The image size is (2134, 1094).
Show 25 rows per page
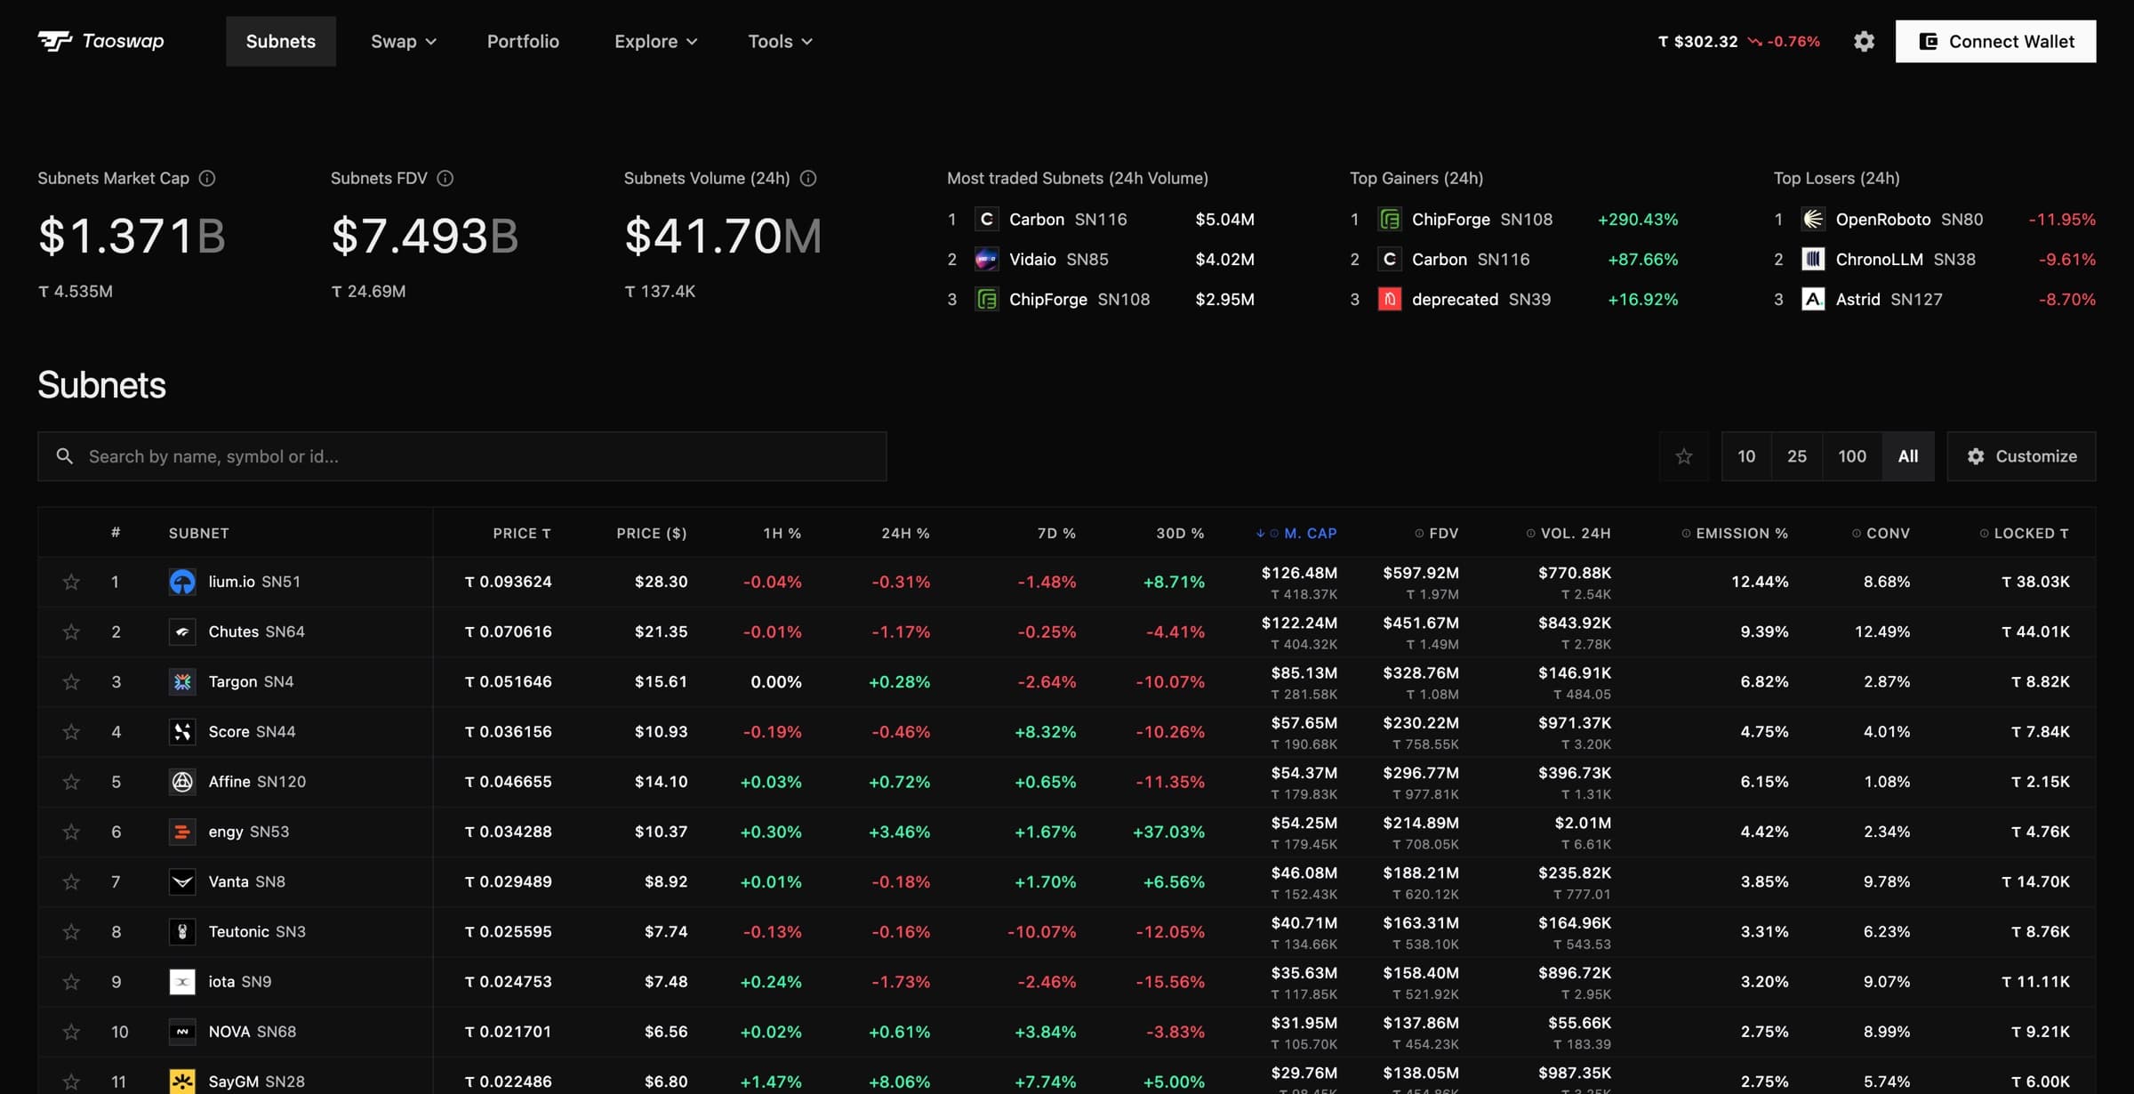tap(1797, 456)
